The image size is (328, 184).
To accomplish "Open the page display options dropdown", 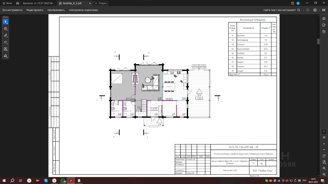I will tap(324, 162).
